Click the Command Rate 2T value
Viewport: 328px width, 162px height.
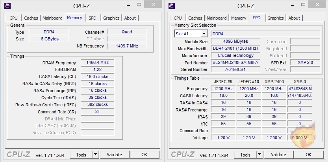[98, 111]
